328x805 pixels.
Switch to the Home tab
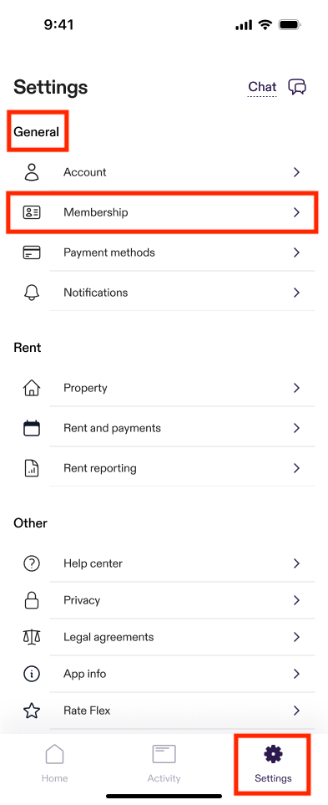point(55,763)
